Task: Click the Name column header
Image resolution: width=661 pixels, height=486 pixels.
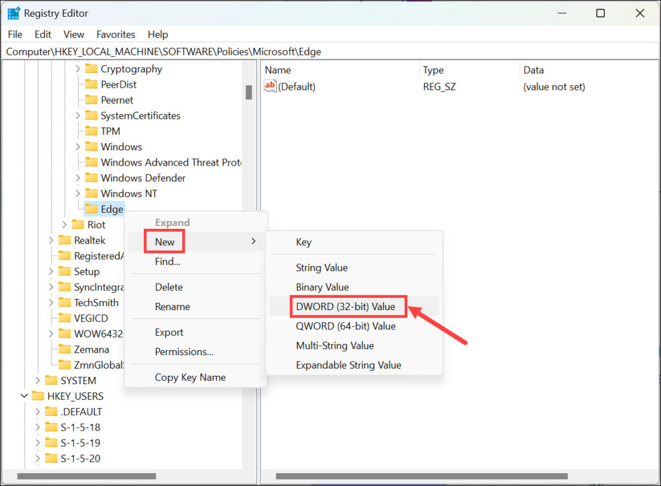Action: (341, 70)
